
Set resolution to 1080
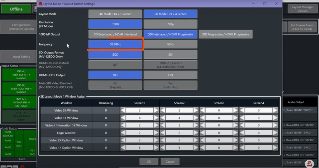[x=115, y=24]
